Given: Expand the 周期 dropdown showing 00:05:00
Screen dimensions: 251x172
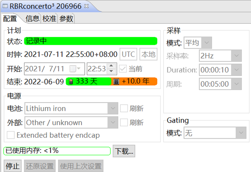Looking at the screenshot, I should click(220, 84).
